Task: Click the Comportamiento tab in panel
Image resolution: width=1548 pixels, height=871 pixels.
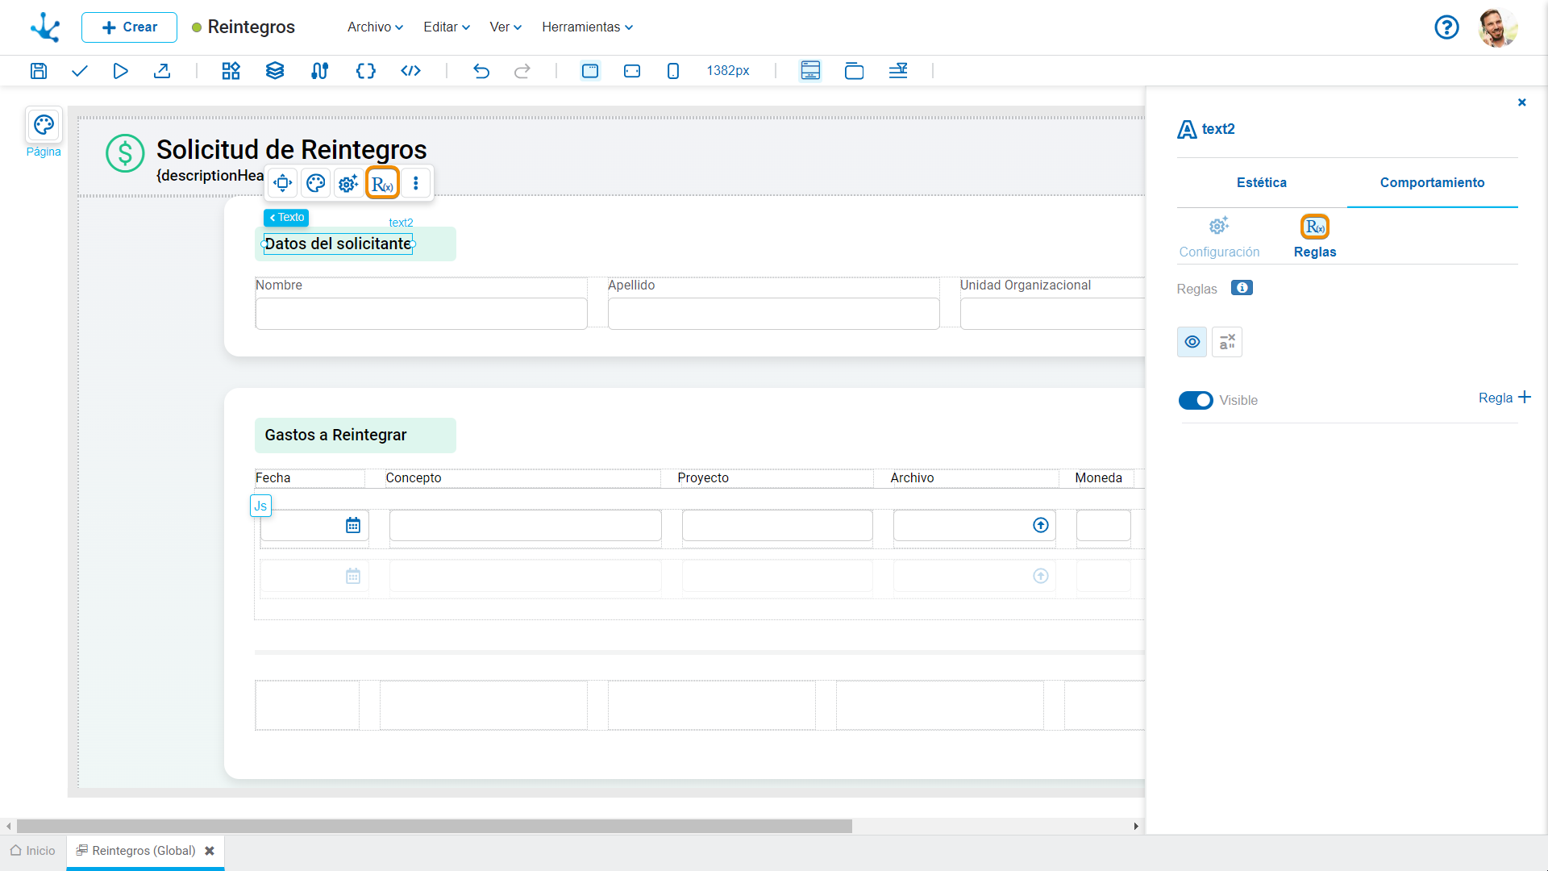Action: pos(1431,181)
